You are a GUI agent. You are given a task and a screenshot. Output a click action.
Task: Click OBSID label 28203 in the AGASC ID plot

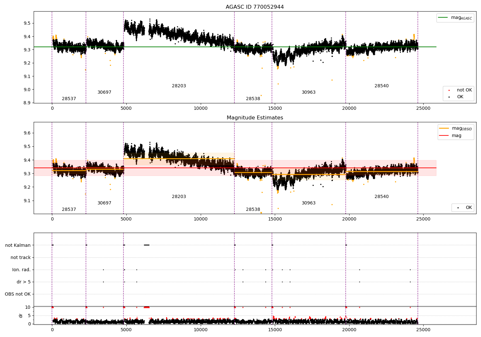tap(179, 86)
